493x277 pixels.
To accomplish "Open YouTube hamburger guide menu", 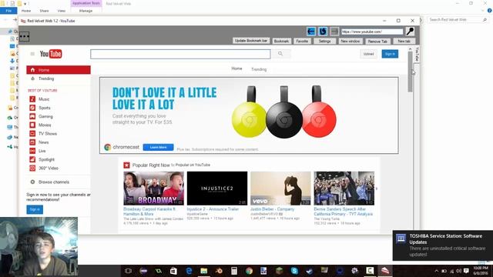I will pyautogui.click(x=32, y=54).
